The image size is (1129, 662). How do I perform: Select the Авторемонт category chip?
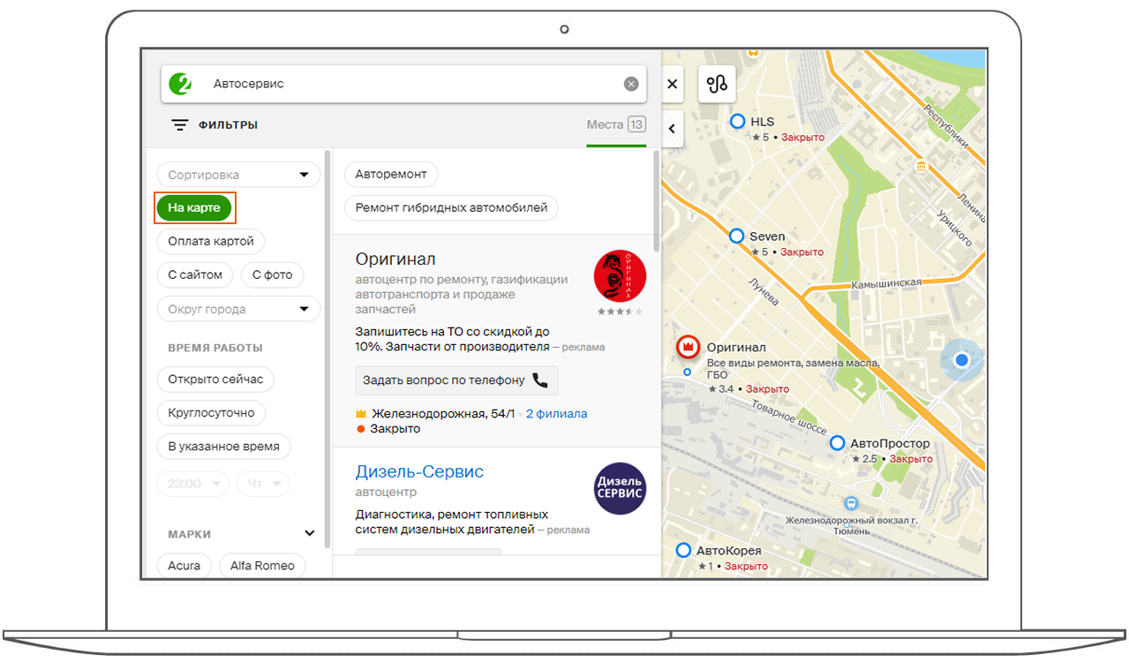(x=391, y=174)
